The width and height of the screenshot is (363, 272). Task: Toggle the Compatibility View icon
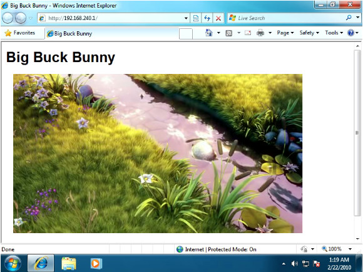[196, 18]
